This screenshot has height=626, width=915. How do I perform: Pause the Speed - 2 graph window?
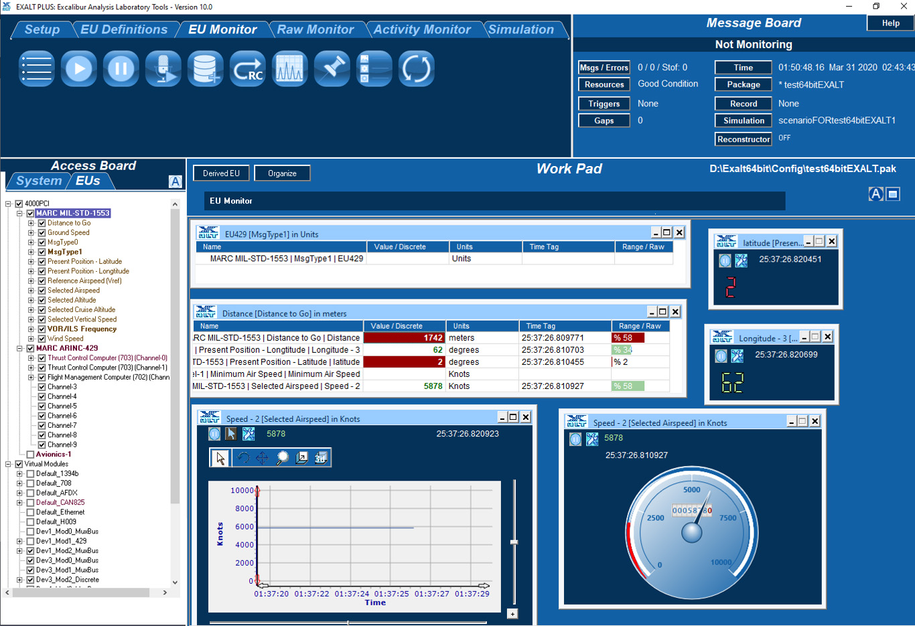214,434
